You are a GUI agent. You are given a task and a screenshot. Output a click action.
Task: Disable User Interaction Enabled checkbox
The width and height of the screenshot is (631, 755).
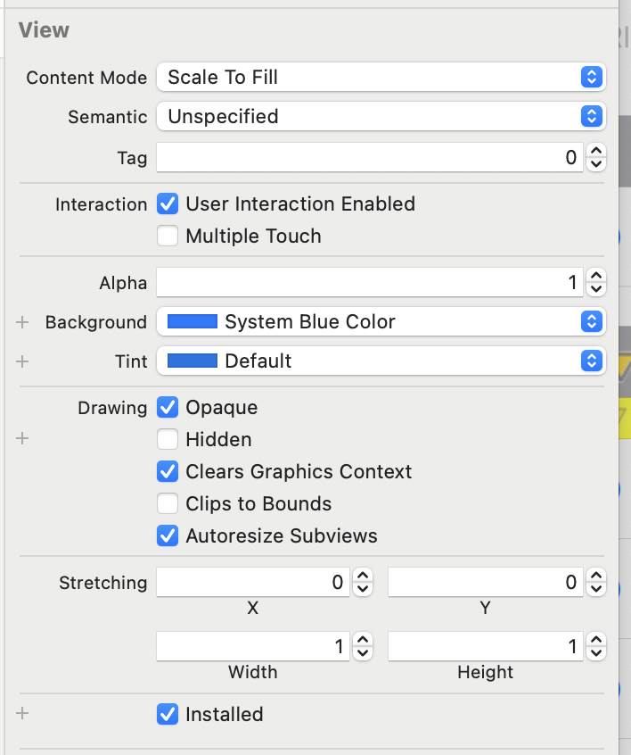click(168, 204)
